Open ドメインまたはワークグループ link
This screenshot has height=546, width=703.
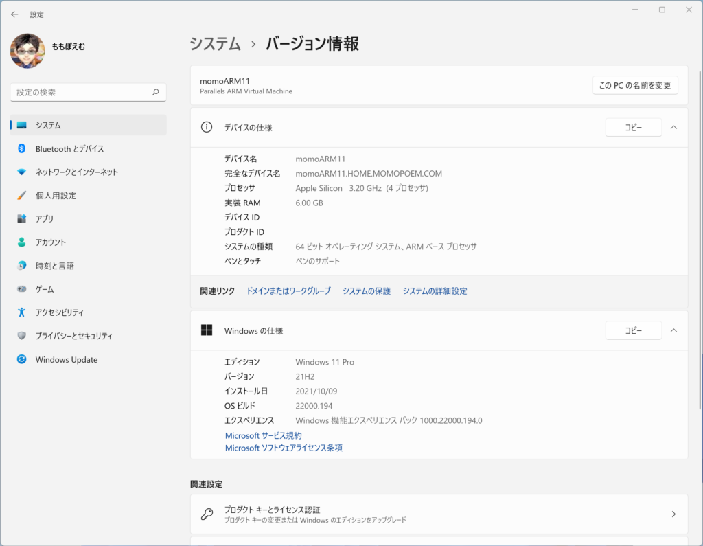click(x=289, y=291)
